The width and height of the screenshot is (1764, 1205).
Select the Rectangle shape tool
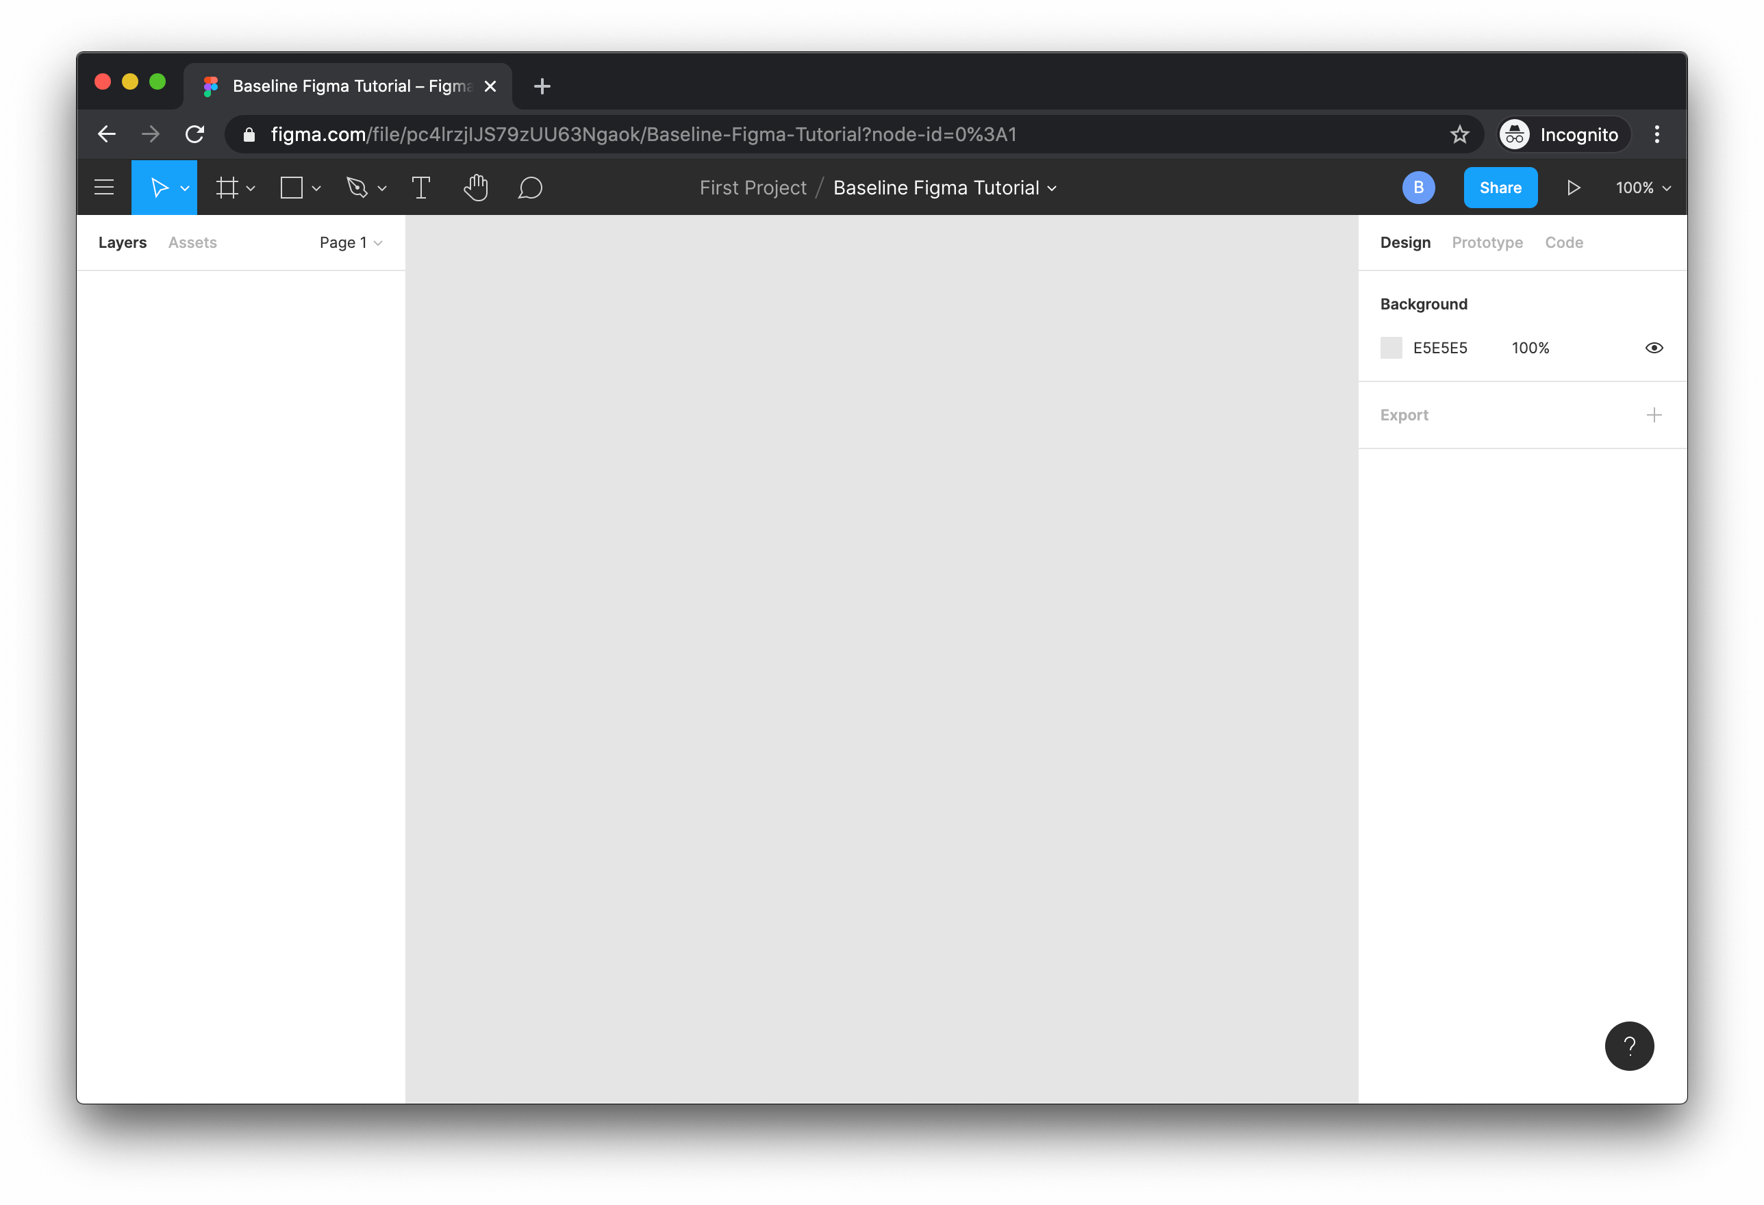click(292, 188)
